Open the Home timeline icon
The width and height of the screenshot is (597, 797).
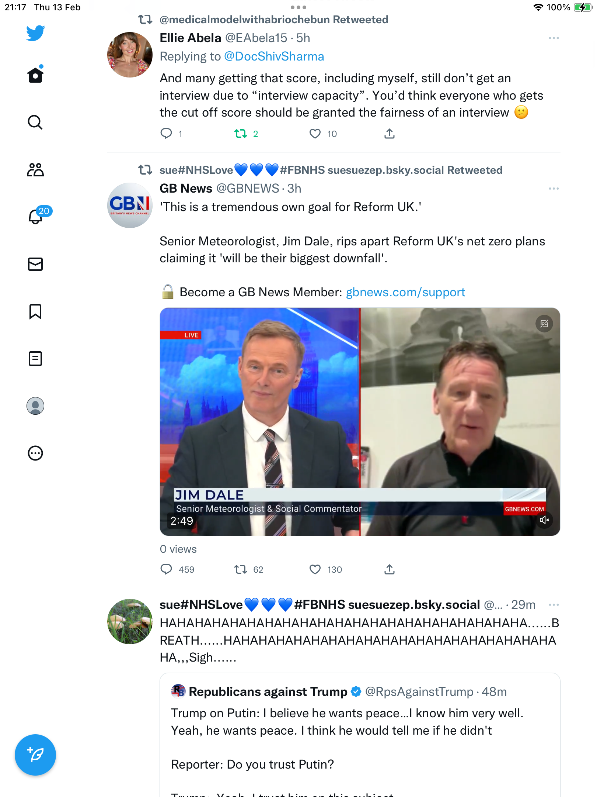[35, 75]
